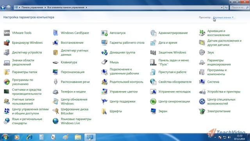Open Internet Explorer on the taskbar
Viewport: 250px width, 141px height.
tap(29, 137)
